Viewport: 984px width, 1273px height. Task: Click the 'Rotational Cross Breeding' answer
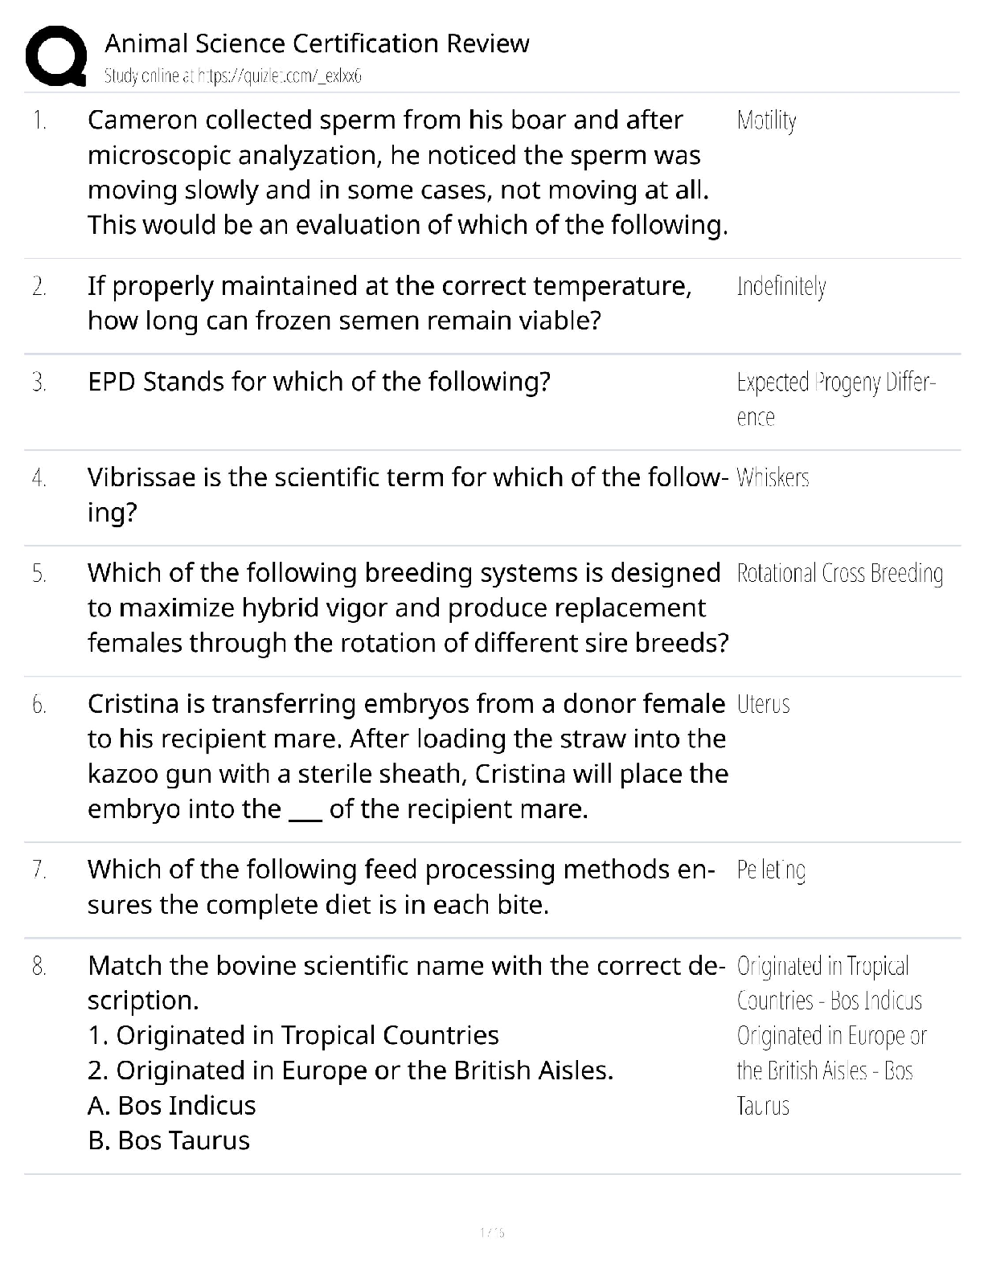(839, 574)
